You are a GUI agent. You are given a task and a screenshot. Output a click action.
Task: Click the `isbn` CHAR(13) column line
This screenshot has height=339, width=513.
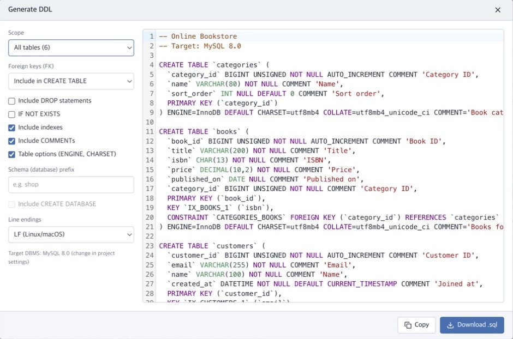(249, 160)
